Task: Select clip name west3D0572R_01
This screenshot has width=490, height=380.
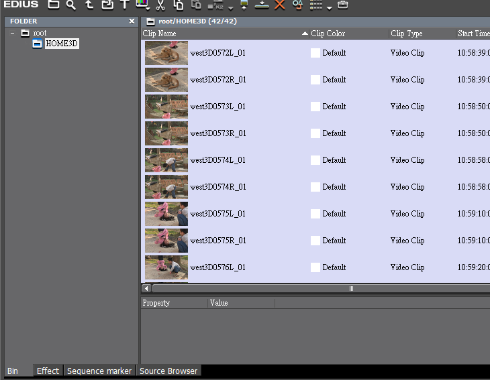Action: point(218,80)
